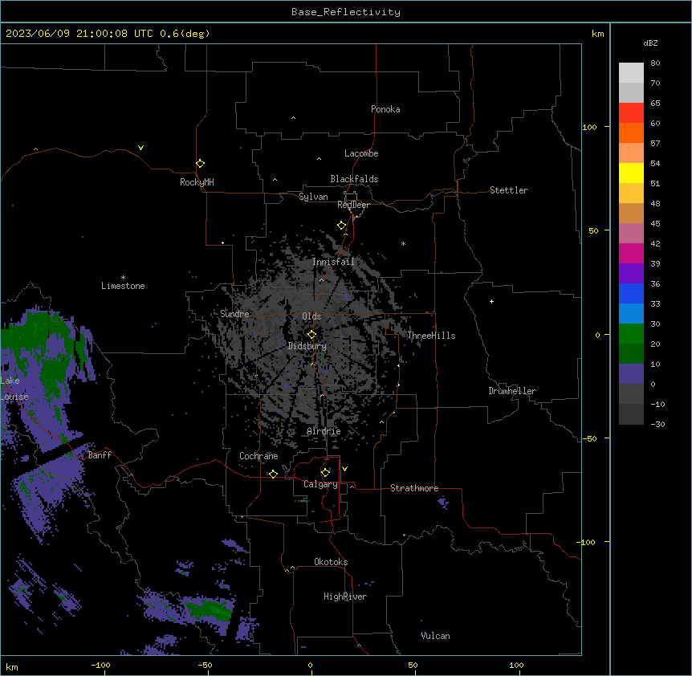Image resolution: width=692 pixels, height=676 pixels.
Task: Click the yellow diamond marker above Calgary label
Action: pyautogui.click(x=325, y=473)
